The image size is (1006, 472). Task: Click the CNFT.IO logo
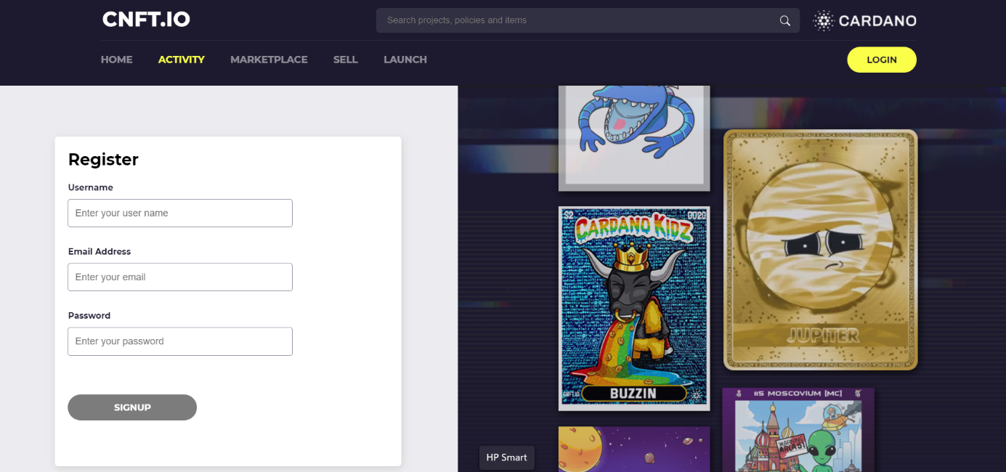click(146, 20)
